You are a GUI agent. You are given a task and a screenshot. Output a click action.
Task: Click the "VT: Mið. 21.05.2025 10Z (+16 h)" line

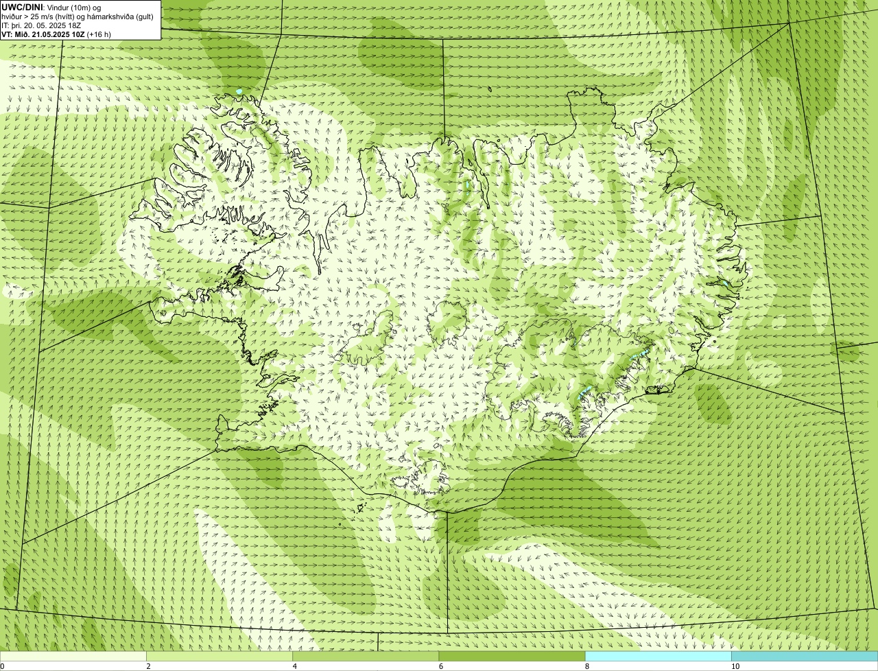[56, 34]
